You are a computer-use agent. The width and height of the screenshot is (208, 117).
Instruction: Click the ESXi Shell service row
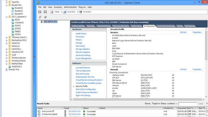116,48
